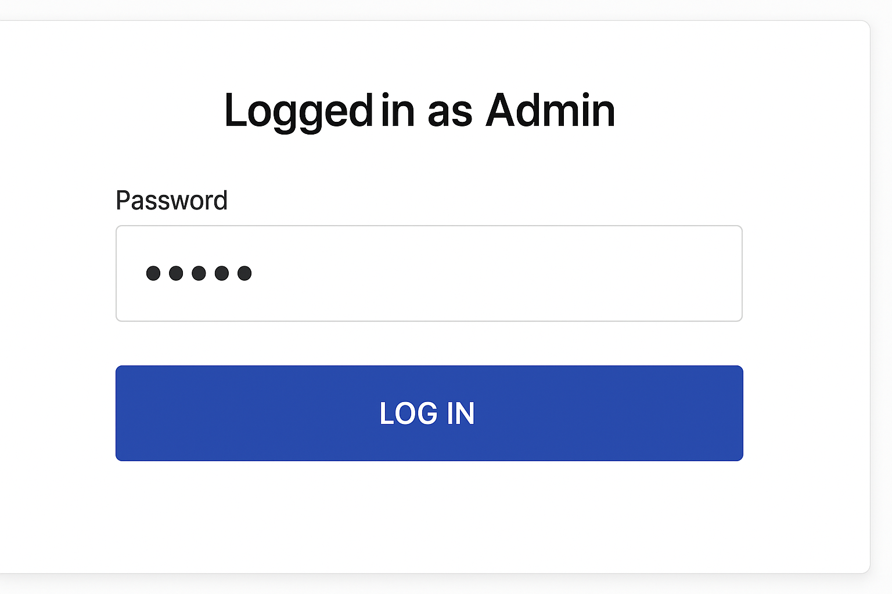Click the blank card area below LOG IN
Screen dimensions: 892x594
tap(429, 516)
